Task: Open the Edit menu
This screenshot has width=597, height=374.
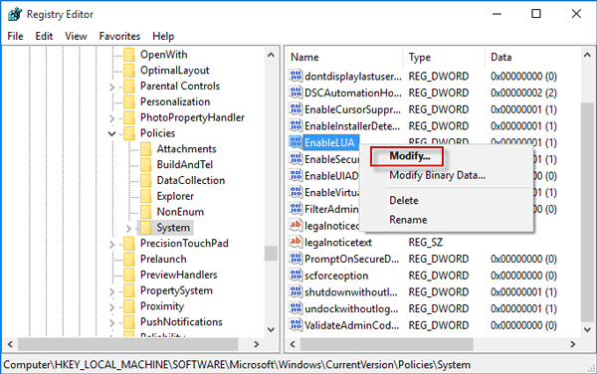Action: point(44,36)
